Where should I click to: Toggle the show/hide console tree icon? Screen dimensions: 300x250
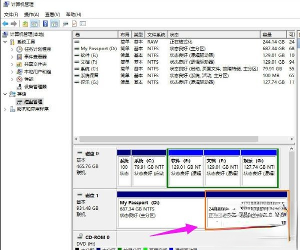point(34,24)
